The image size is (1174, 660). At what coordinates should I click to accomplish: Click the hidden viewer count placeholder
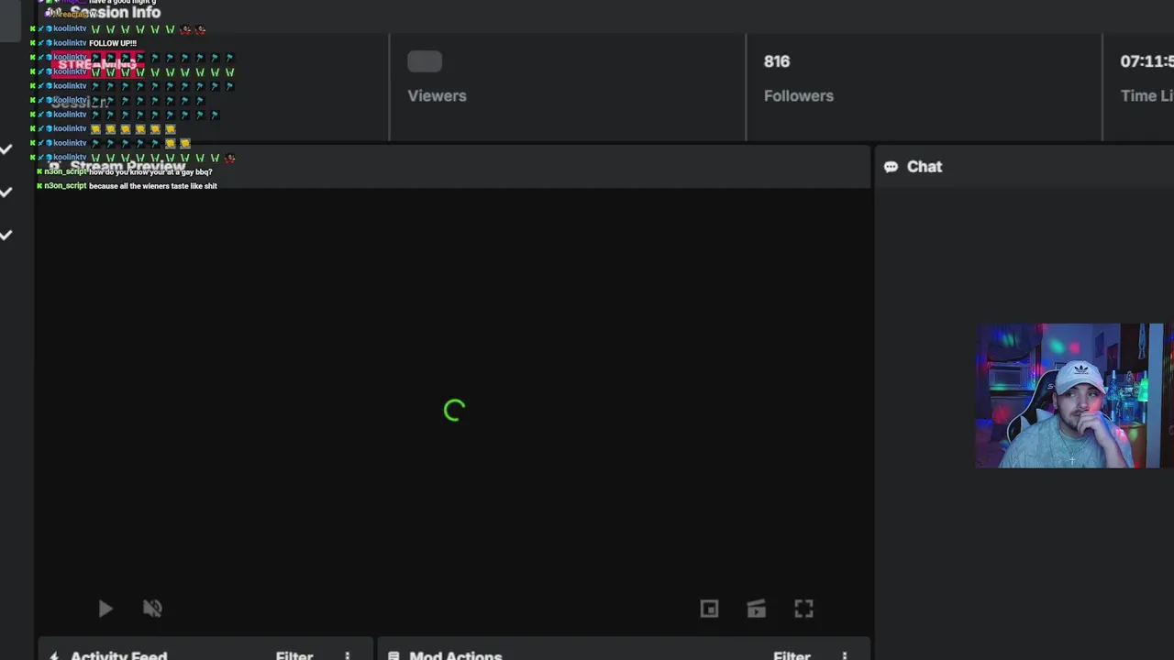coord(425,61)
